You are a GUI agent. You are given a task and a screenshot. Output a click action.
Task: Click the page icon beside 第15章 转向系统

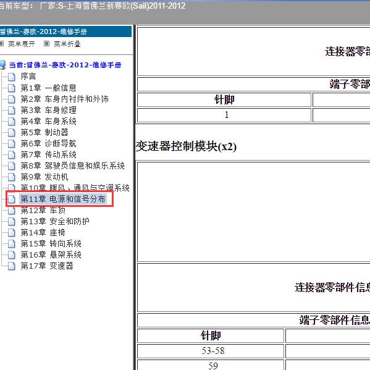(x=11, y=243)
